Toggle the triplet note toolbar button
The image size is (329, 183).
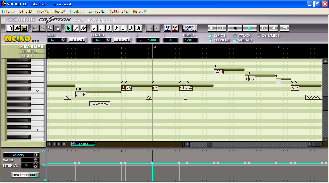(149, 28)
